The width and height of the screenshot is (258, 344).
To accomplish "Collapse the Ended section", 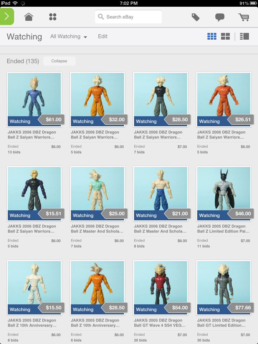I will [59, 61].
